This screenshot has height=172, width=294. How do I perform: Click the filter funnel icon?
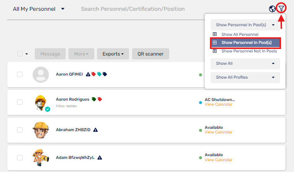click(x=281, y=8)
